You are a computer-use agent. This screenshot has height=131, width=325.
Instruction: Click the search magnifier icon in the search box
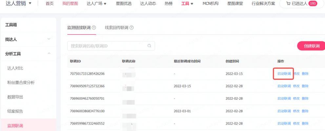(x=149, y=46)
